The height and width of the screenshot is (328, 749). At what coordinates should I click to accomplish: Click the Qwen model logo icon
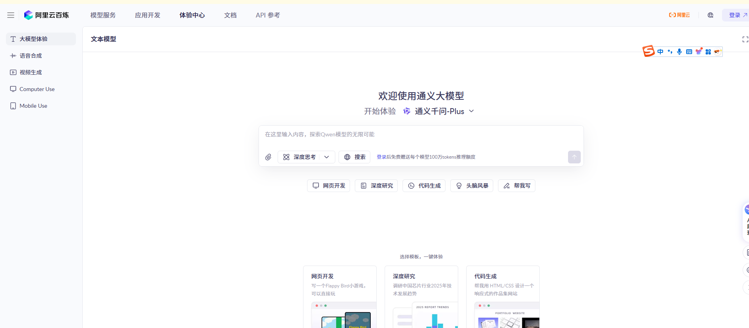(x=407, y=111)
